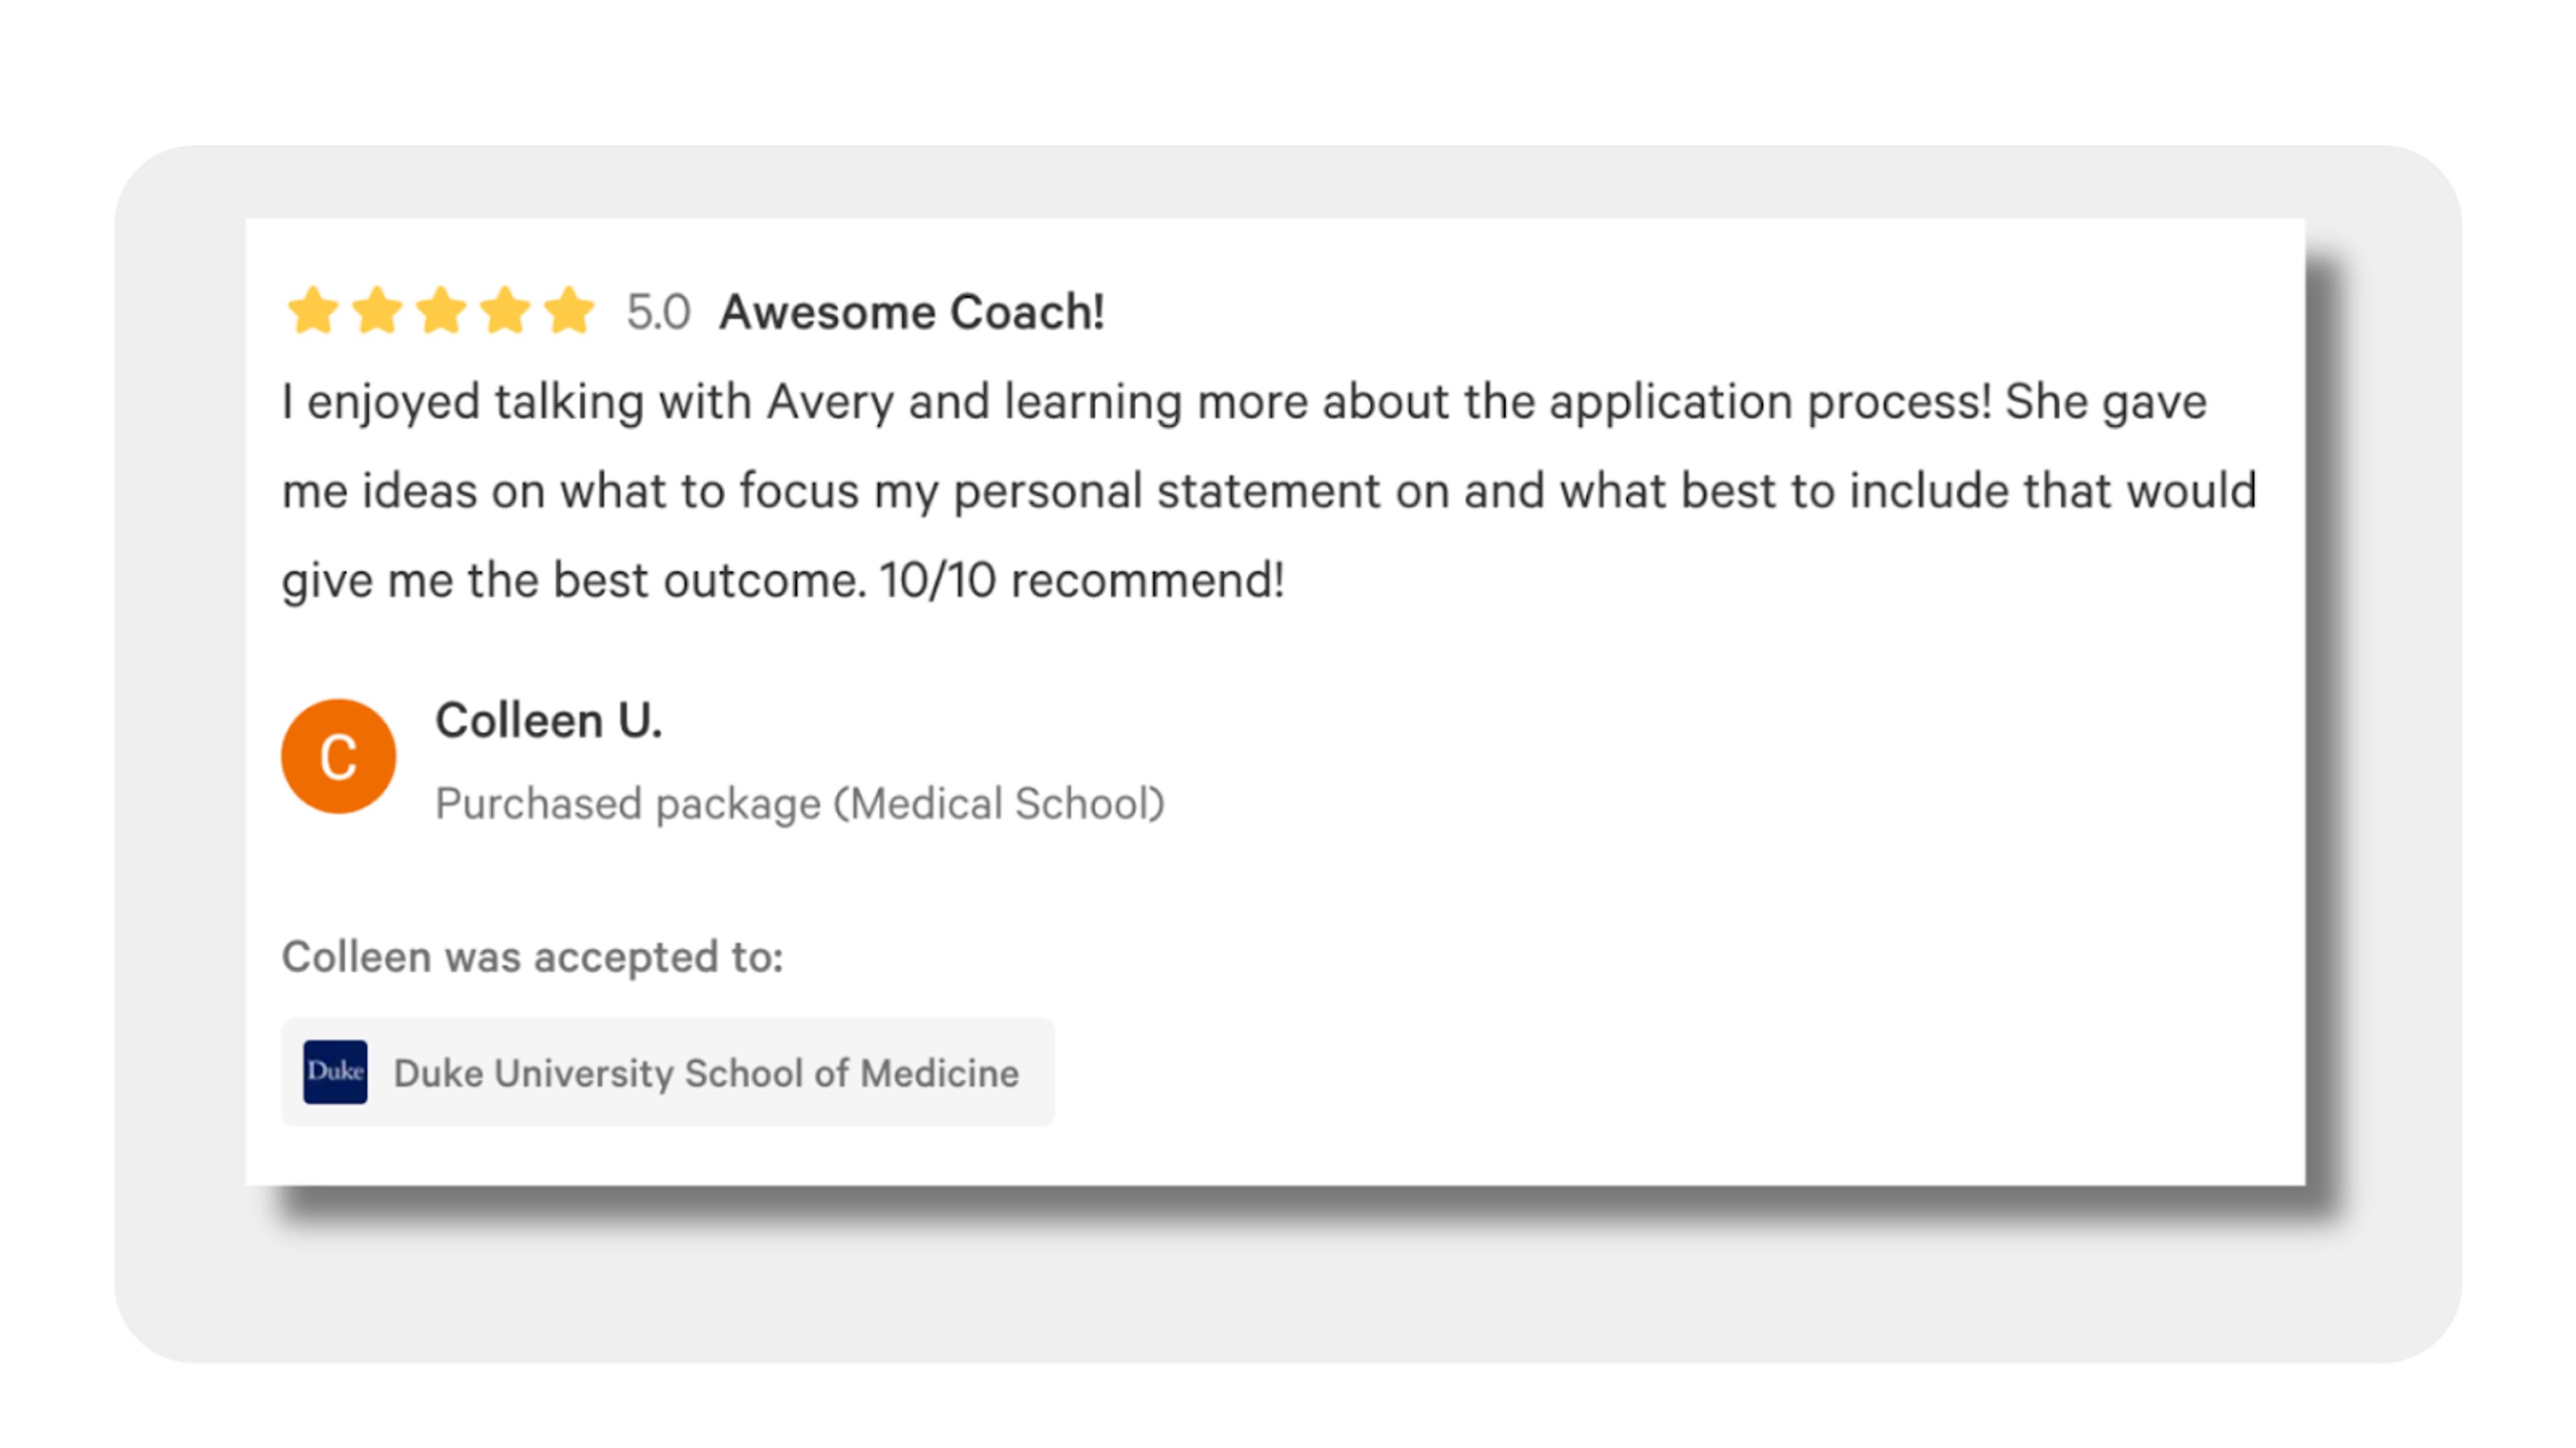The width and height of the screenshot is (2576, 1448).
Task: Click the navy Duke logo
Action: (335, 1073)
